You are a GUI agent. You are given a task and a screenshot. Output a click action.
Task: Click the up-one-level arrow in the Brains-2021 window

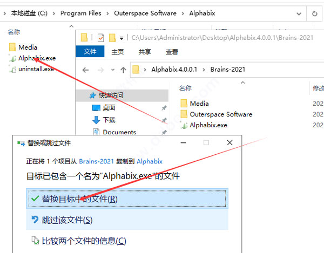(x=123, y=70)
